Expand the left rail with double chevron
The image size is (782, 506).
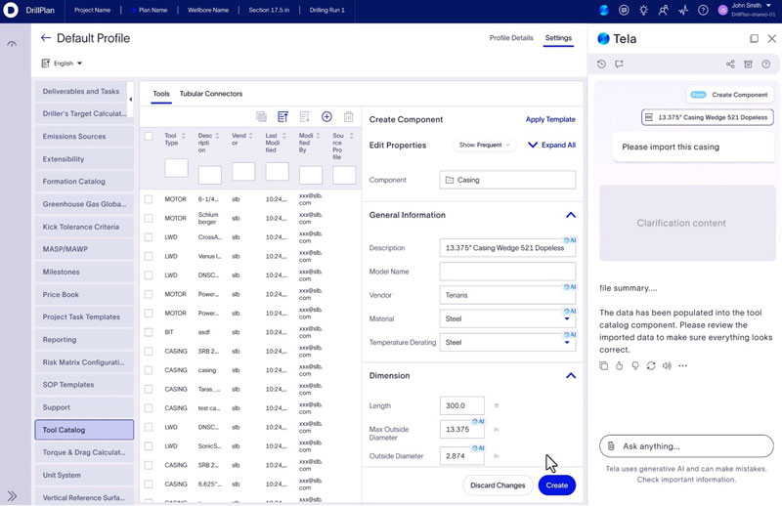coord(12,495)
